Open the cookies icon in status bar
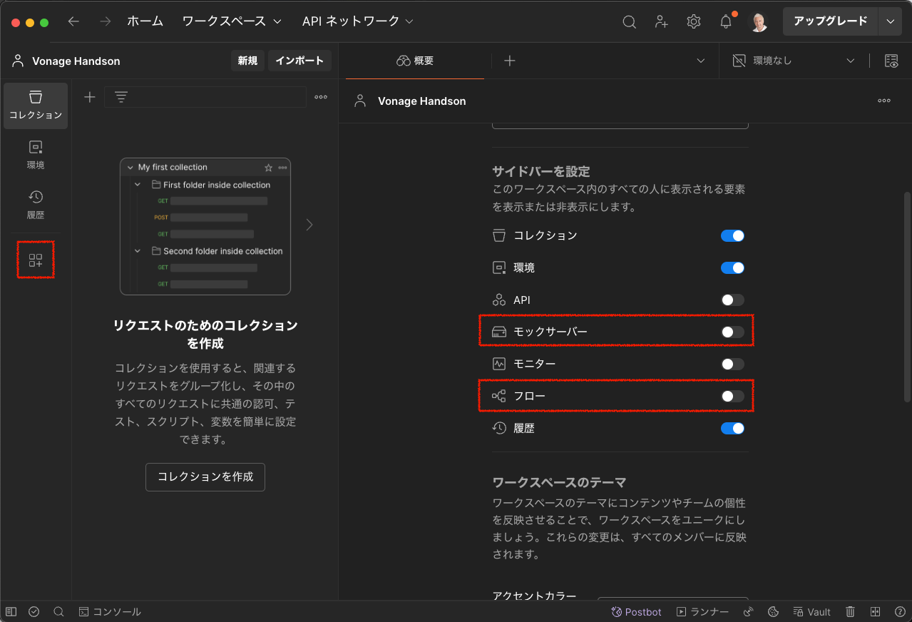Screen dimensions: 912x622 pyautogui.click(x=773, y=612)
